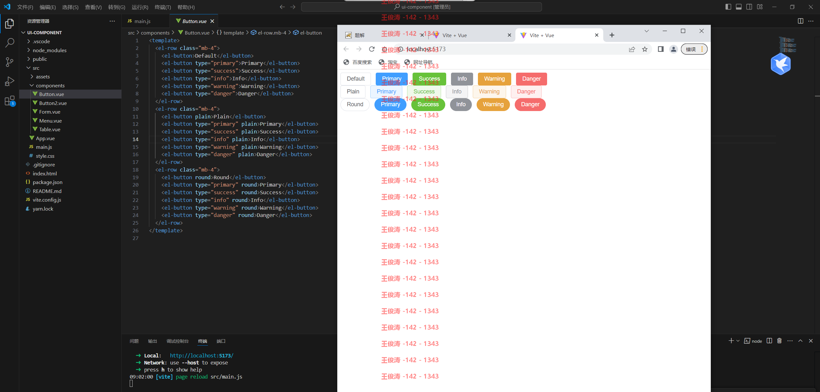Open the new terminal launch profile dropdown
Image resolution: width=820 pixels, height=392 pixels.
(738, 341)
